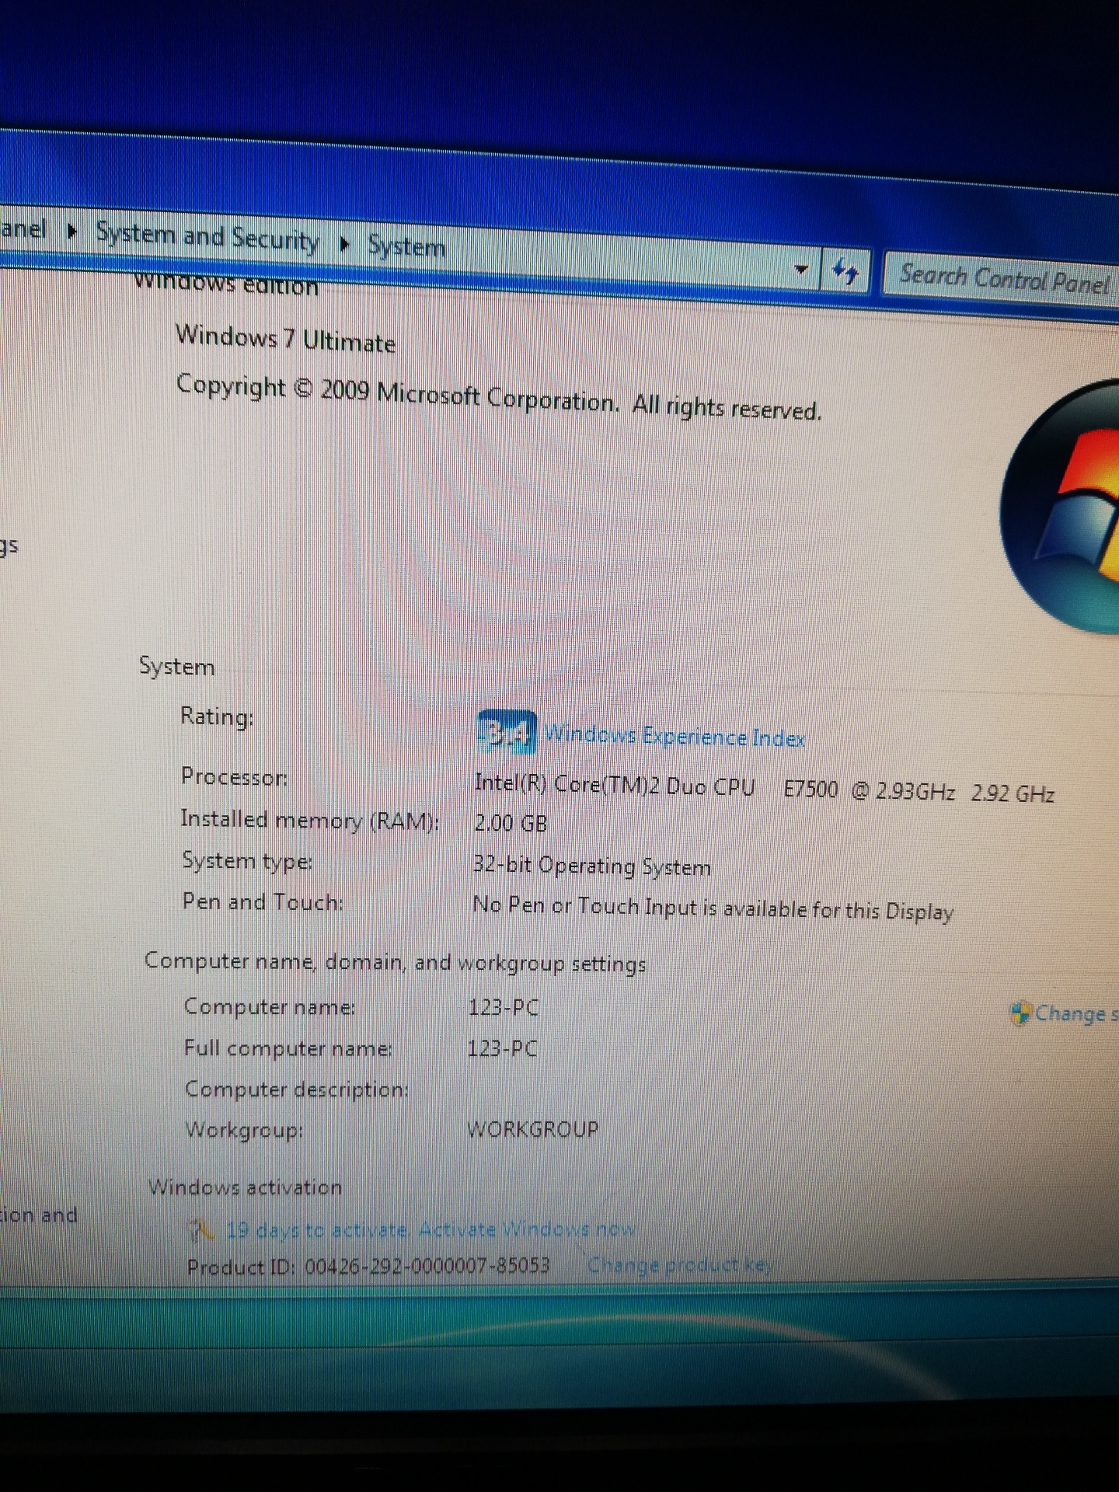The height and width of the screenshot is (1492, 1119).
Task: Open the address bar history dropdown
Action: (801, 270)
